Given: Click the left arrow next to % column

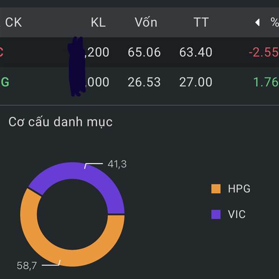Looking at the screenshot, I should (257, 23).
